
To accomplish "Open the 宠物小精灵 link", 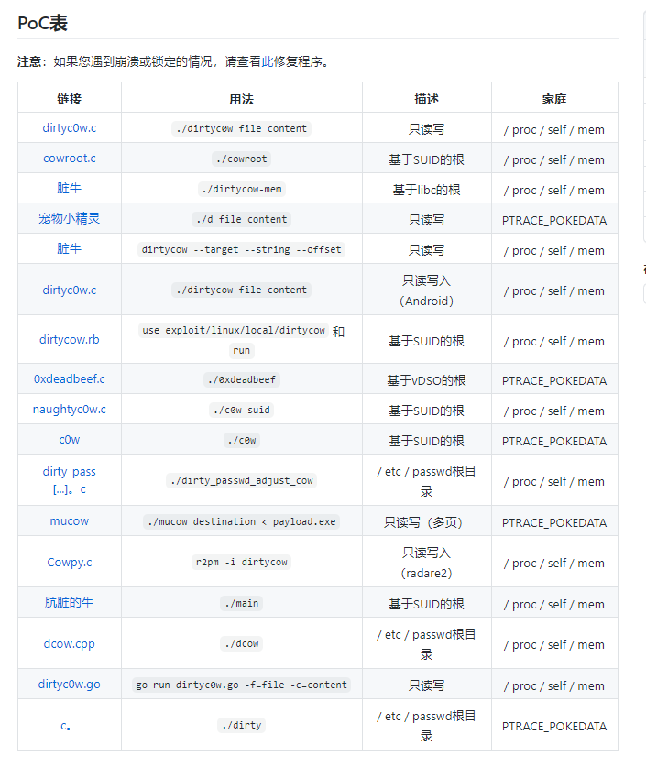I will click(x=70, y=218).
